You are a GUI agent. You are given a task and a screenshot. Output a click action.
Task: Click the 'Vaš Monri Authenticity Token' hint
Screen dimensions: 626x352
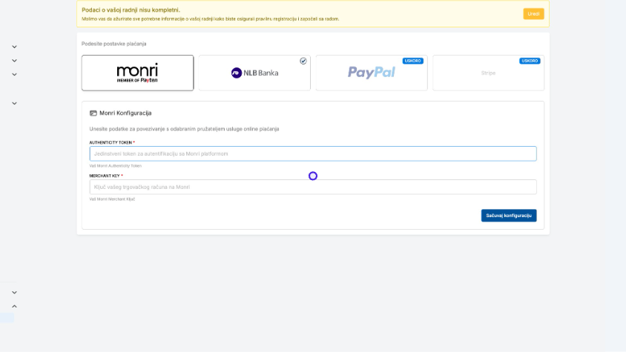click(116, 165)
